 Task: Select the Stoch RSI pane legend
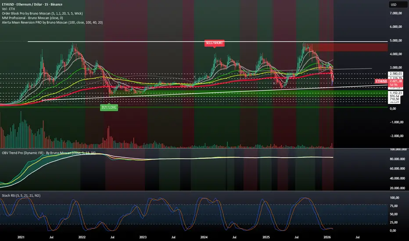[21, 195]
